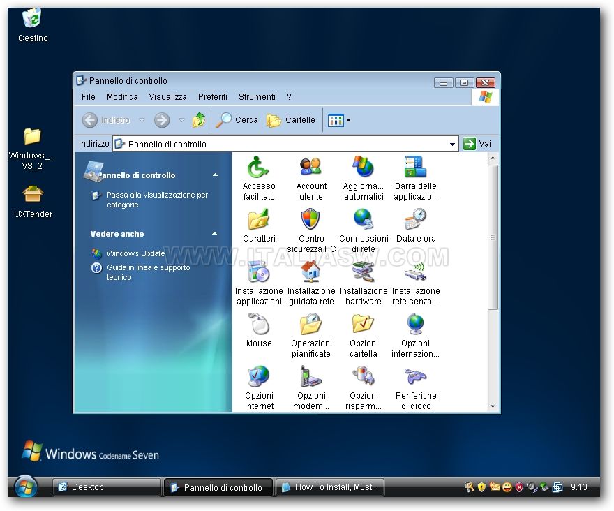Open the Accesso facilitato icon
Viewport: 614px width, 511px height.
[259, 168]
